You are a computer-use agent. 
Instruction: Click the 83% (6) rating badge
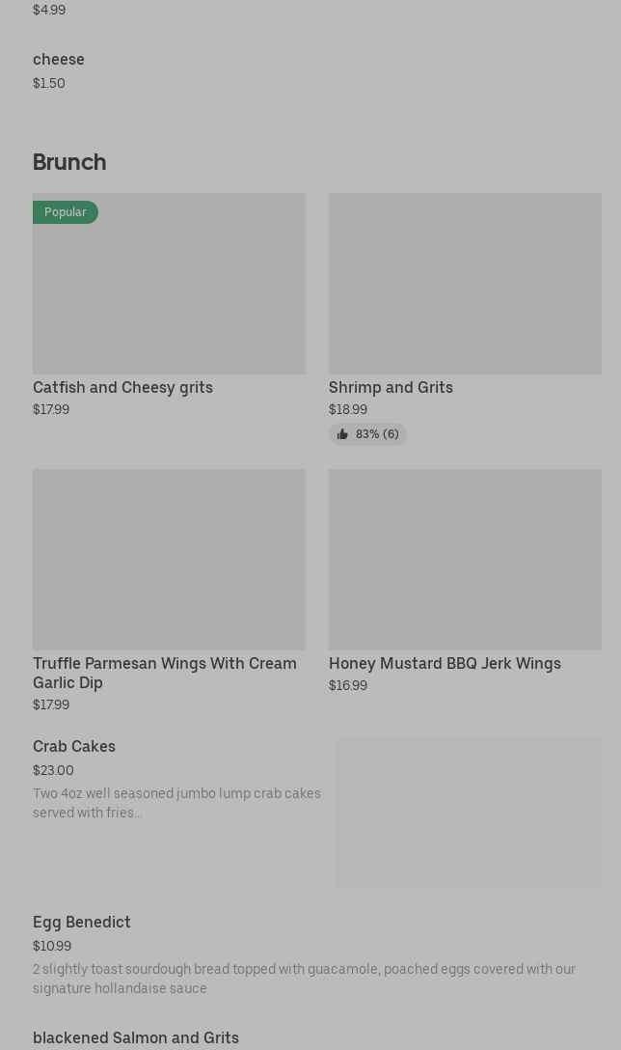(x=376, y=434)
